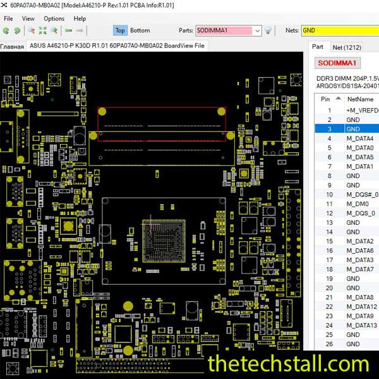The image size is (379, 379).
Task: Open the Help menu
Action: [x=80, y=19]
